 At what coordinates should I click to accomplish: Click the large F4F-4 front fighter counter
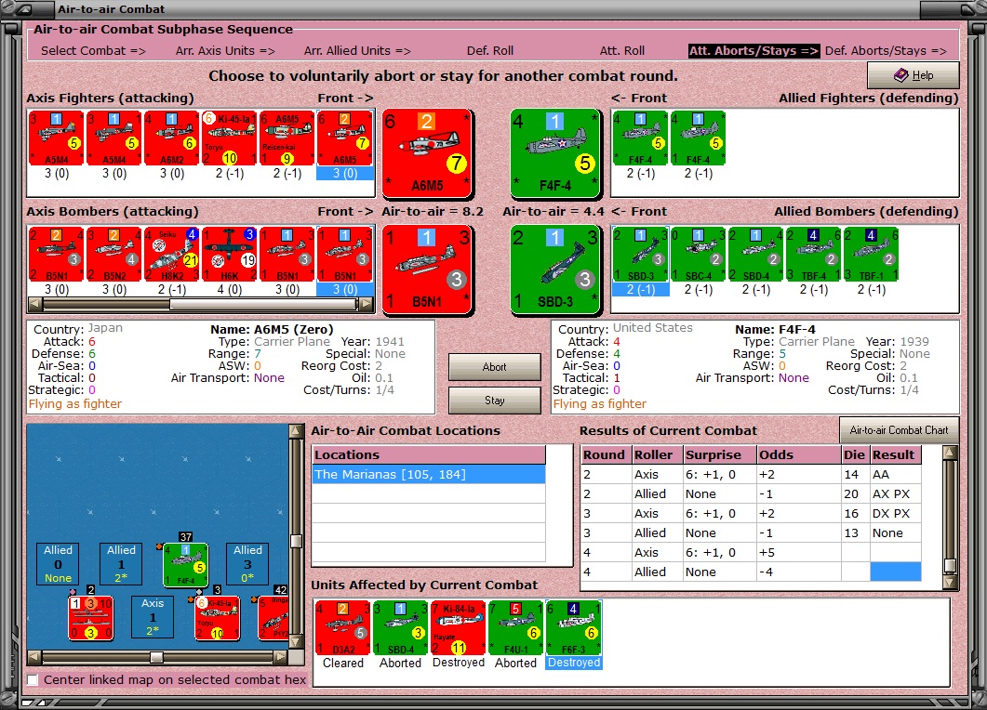click(x=555, y=152)
